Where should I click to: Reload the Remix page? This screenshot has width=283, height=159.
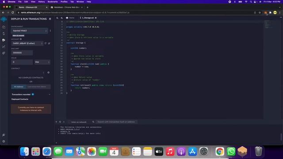pos(13,13)
